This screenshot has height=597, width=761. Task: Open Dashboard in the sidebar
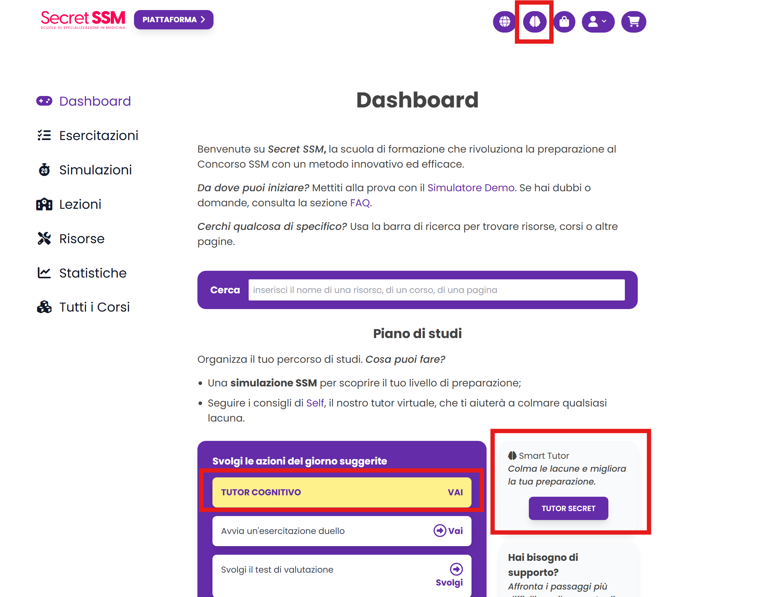[95, 101]
